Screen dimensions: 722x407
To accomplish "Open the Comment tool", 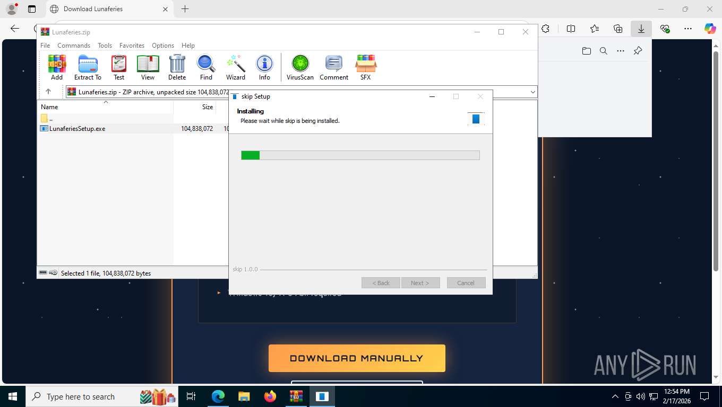I will pyautogui.click(x=334, y=67).
